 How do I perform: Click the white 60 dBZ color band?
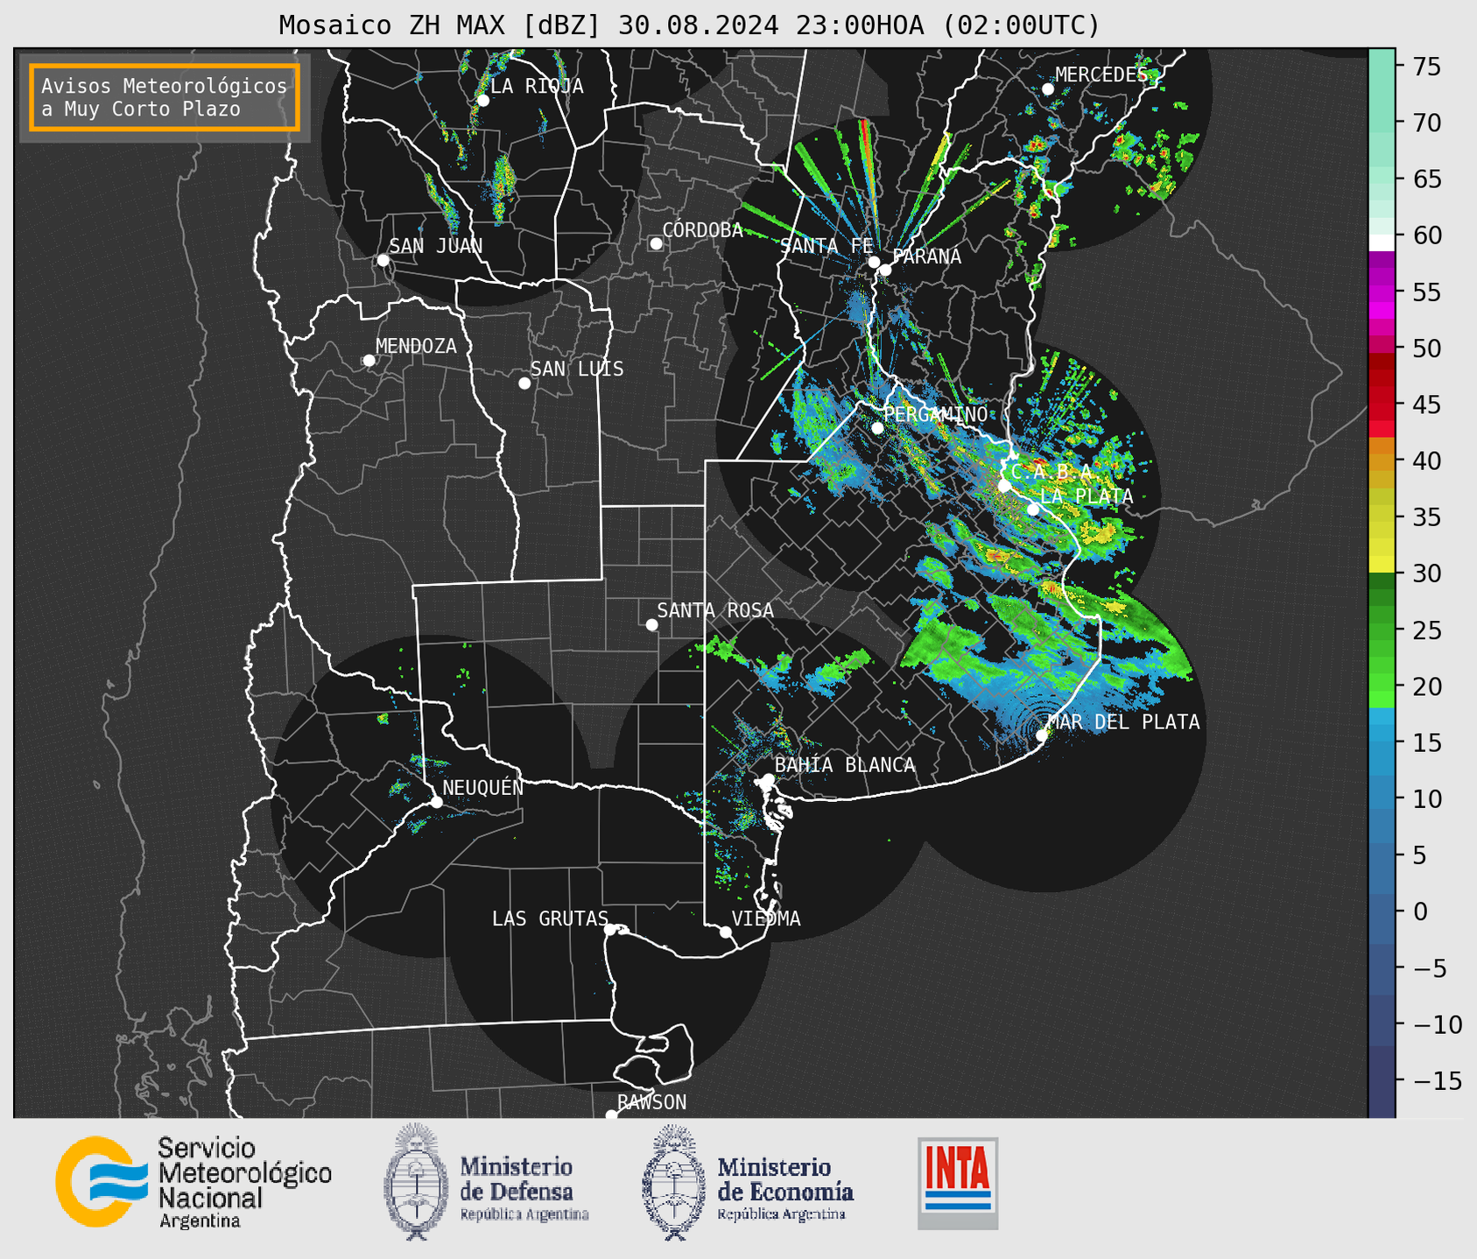1382,243
